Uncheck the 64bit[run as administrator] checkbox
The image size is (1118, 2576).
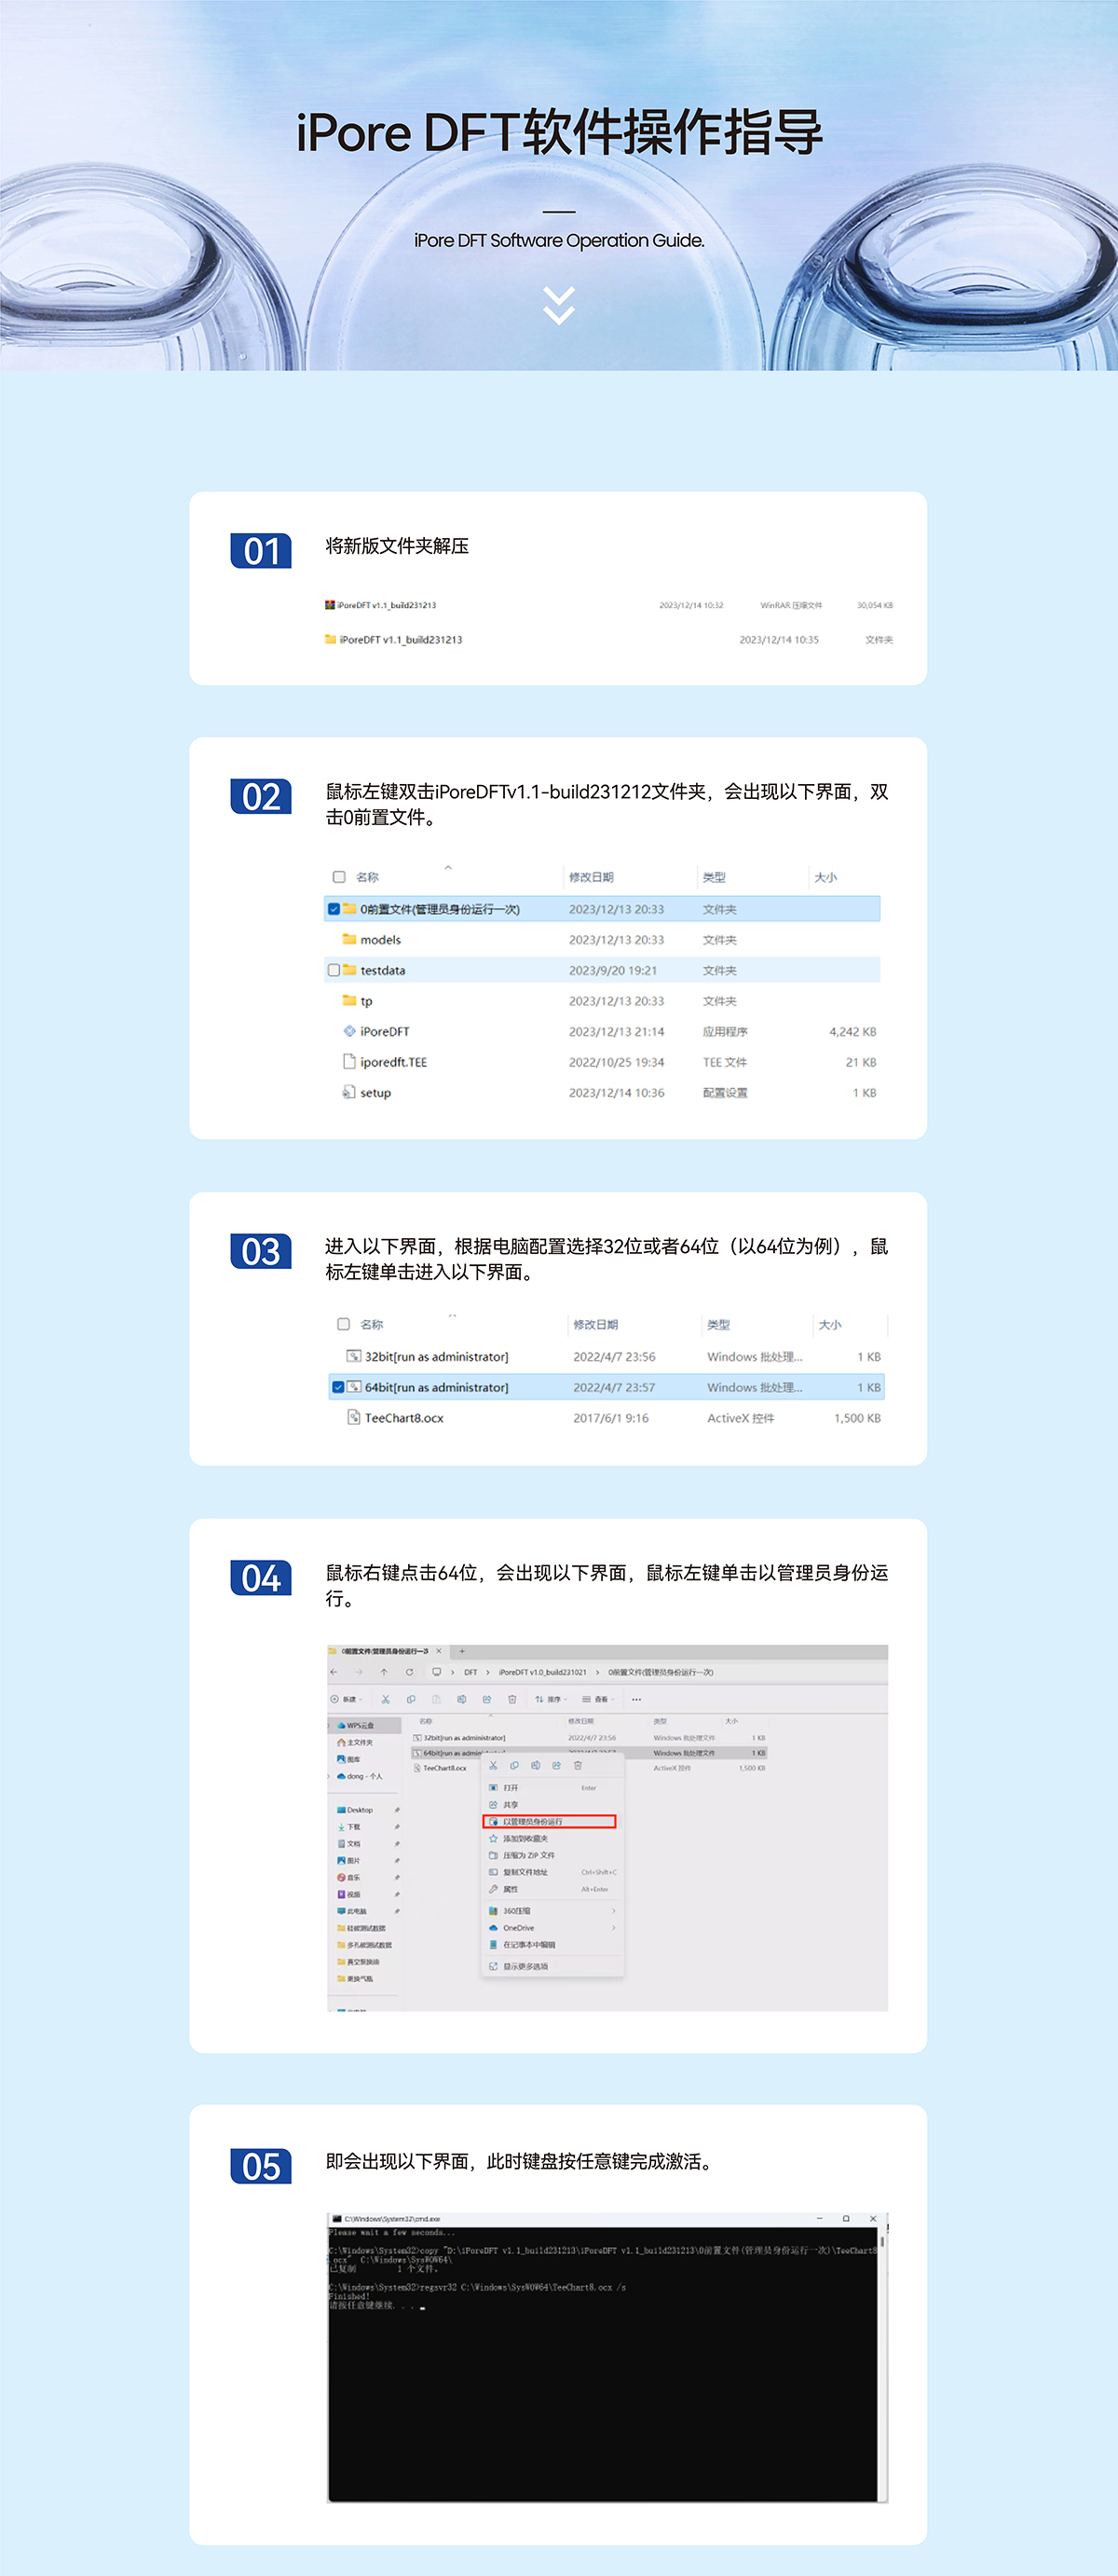tap(339, 1387)
